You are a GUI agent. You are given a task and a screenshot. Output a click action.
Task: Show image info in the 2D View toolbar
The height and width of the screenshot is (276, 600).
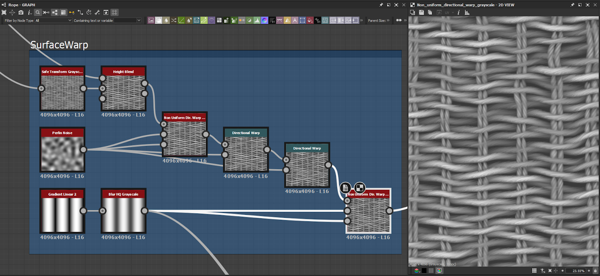click(x=458, y=12)
